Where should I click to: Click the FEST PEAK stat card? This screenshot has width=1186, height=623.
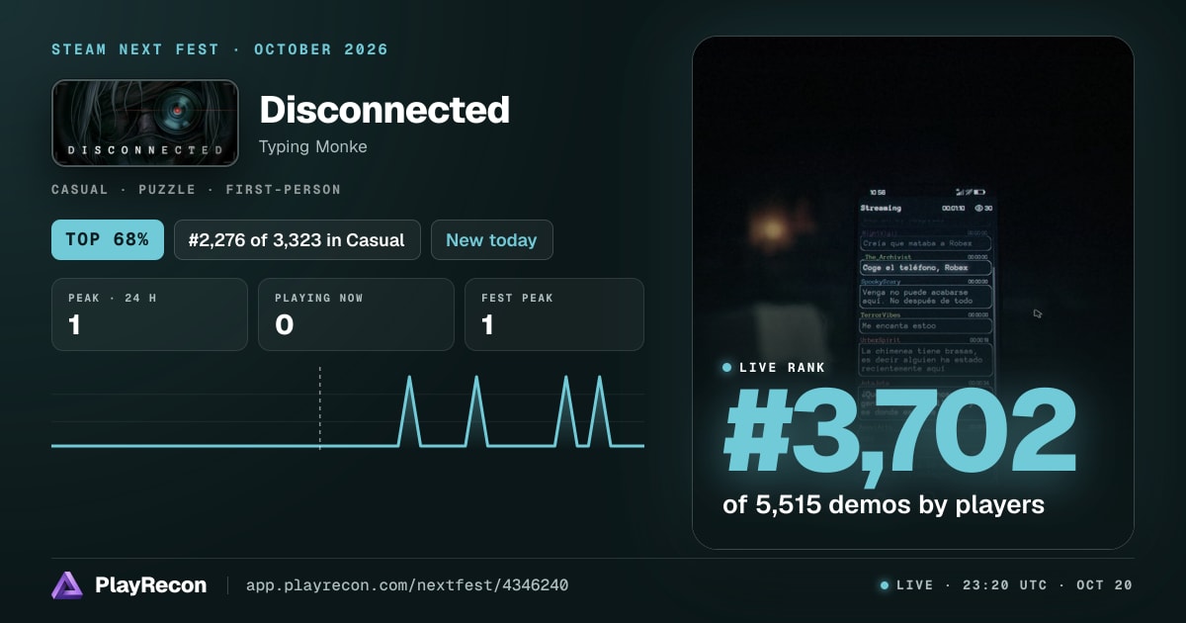(553, 314)
